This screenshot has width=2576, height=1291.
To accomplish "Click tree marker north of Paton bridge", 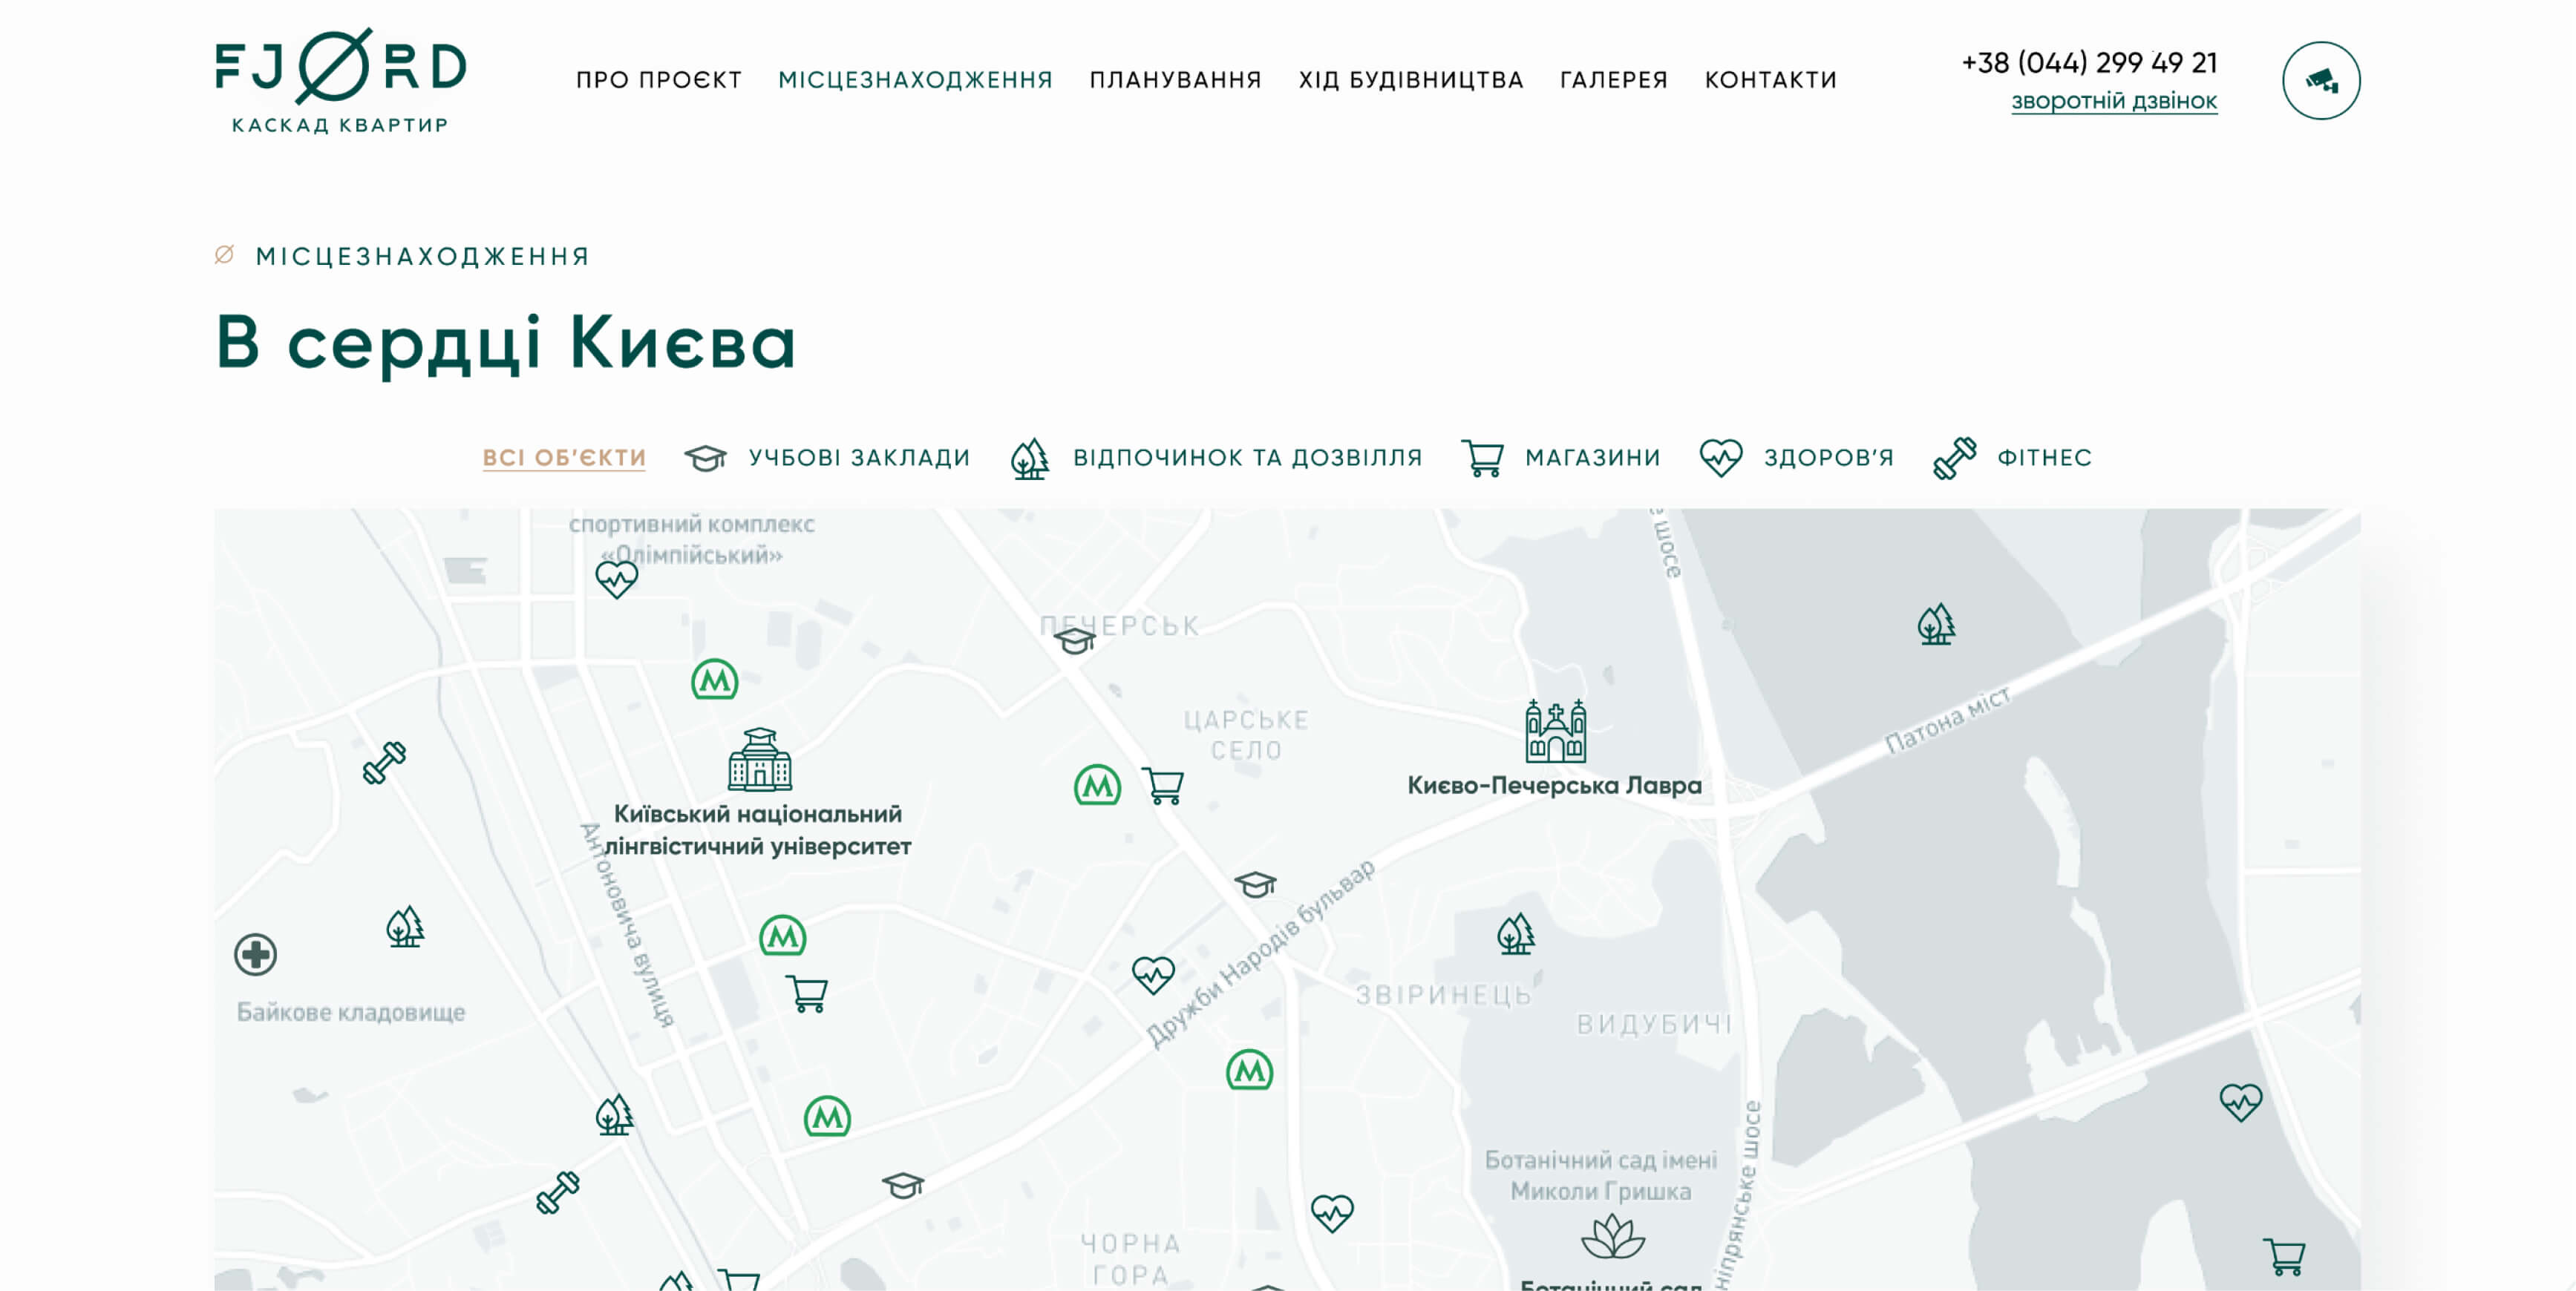I will 1936,625.
